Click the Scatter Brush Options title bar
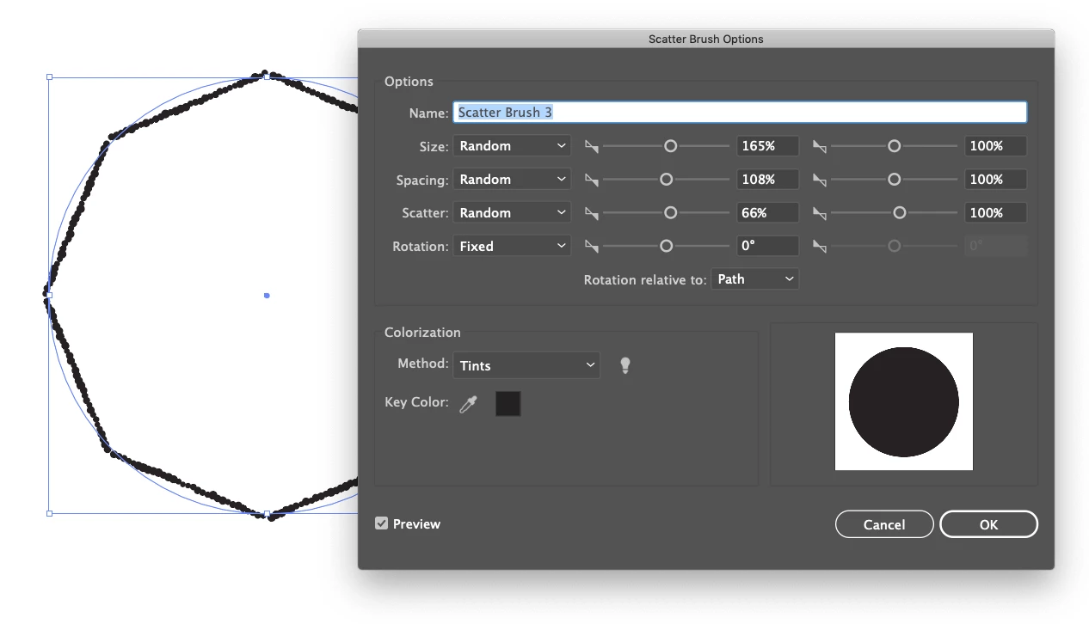This screenshot has height=624, width=1089. pyautogui.click(x=705, y=39)
